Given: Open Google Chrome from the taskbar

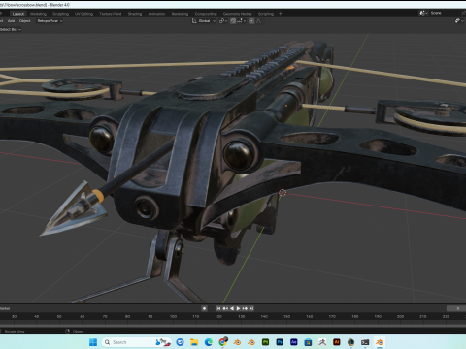Looking at the screenshot, I should click(222, 342).
